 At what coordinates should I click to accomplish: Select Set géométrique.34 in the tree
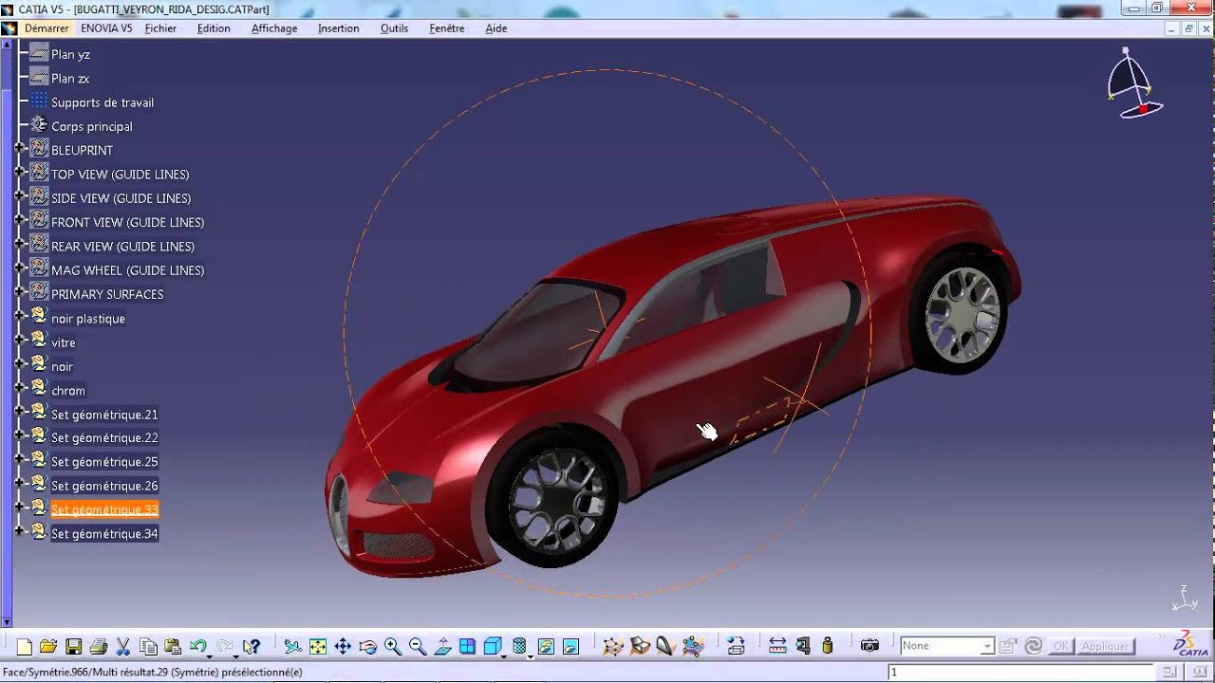point(104,534)
